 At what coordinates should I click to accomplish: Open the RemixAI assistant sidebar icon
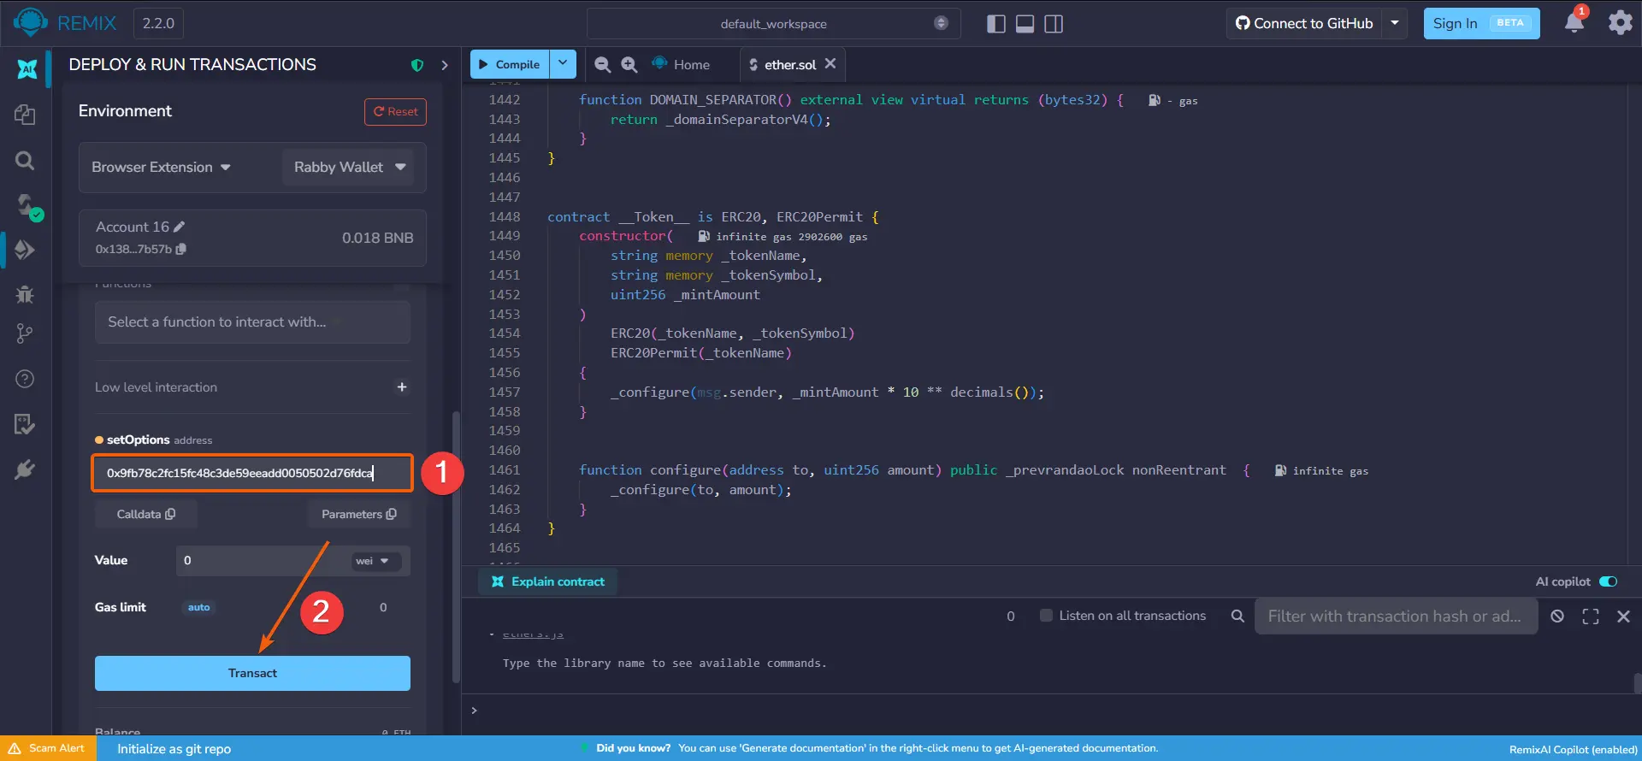pos(27,69)
